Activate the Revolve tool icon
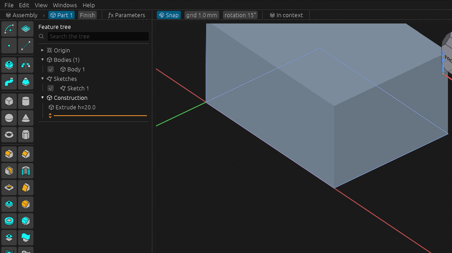This screenshot has height=253, width=452. pyautogui.click(x=26, y=65)
